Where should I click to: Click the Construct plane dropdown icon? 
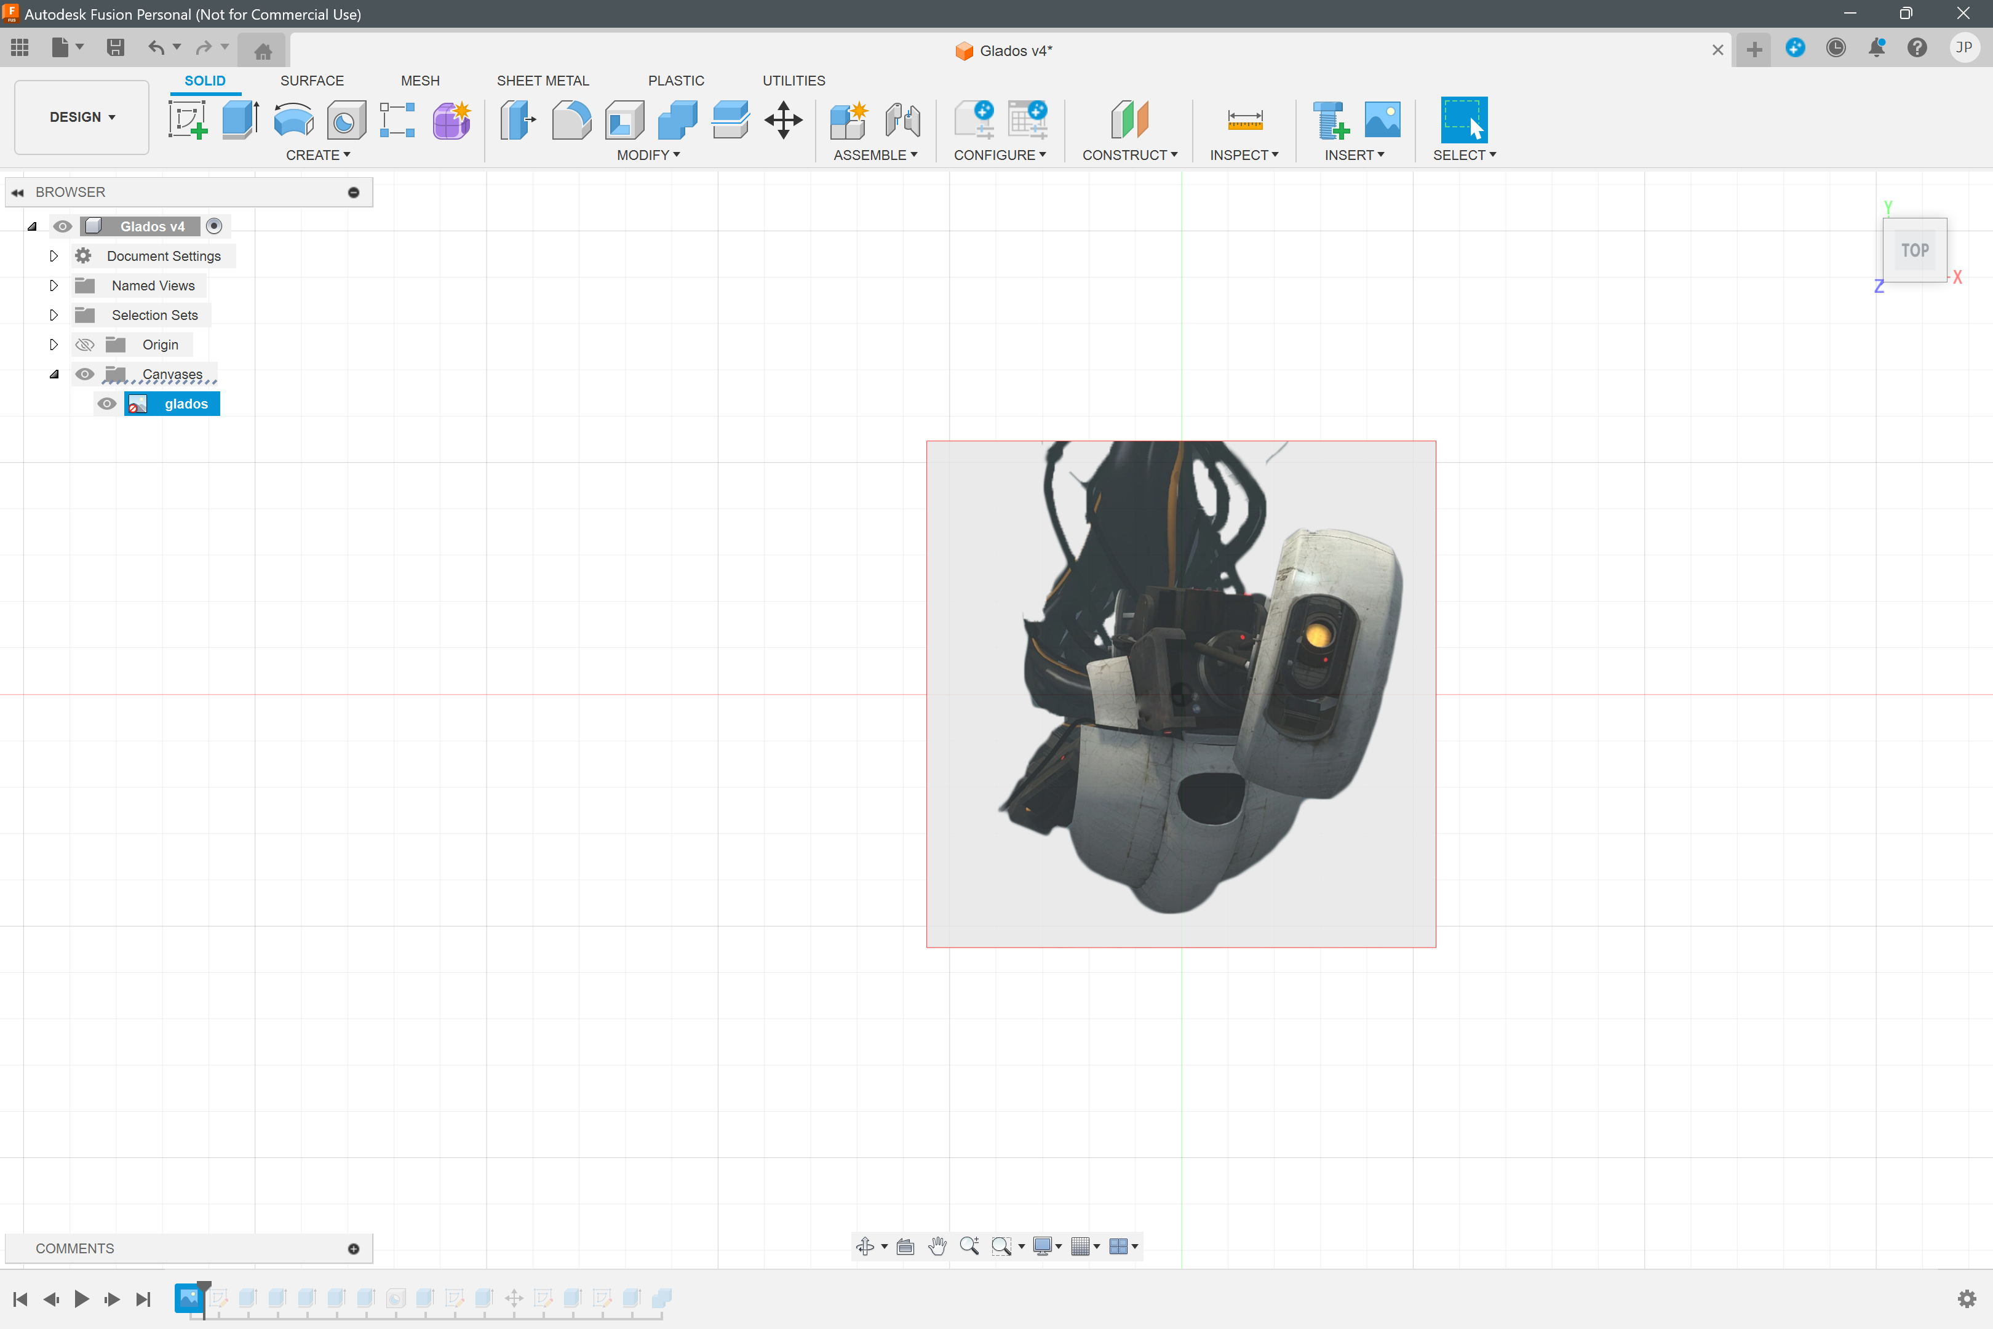(x=1171, y=154)
